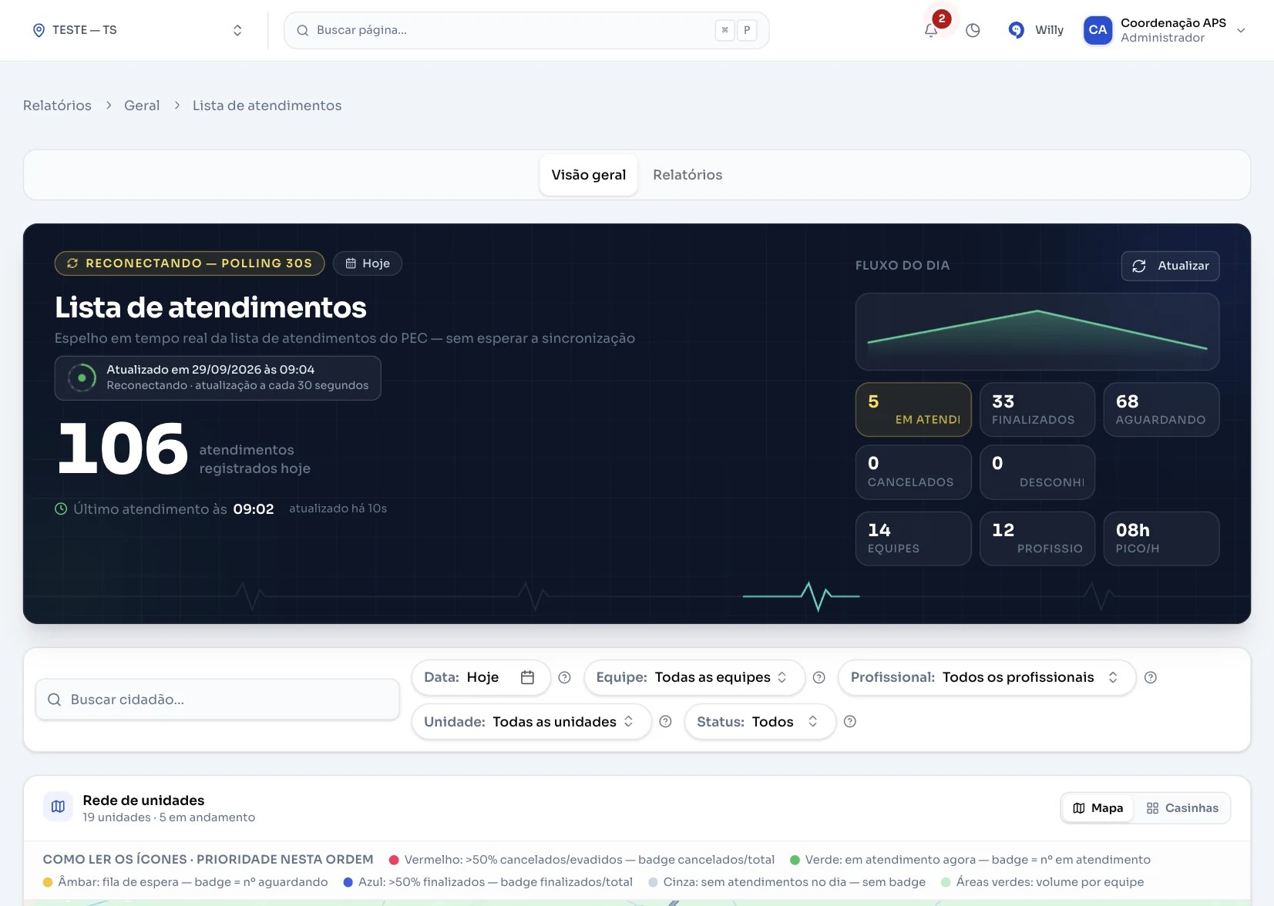This screenshot has height=906, width=1274.
Task: Open help icon next to Unidade filter
Action: (x=666, y=722)
